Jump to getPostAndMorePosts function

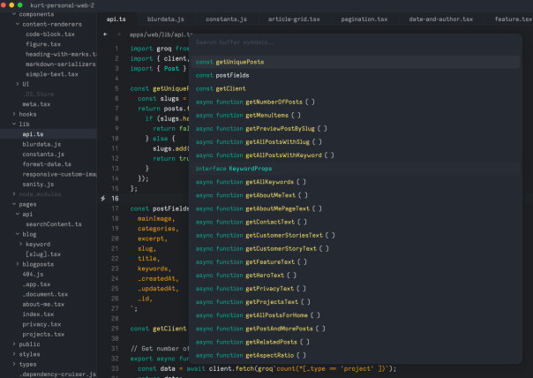(356, 329)
